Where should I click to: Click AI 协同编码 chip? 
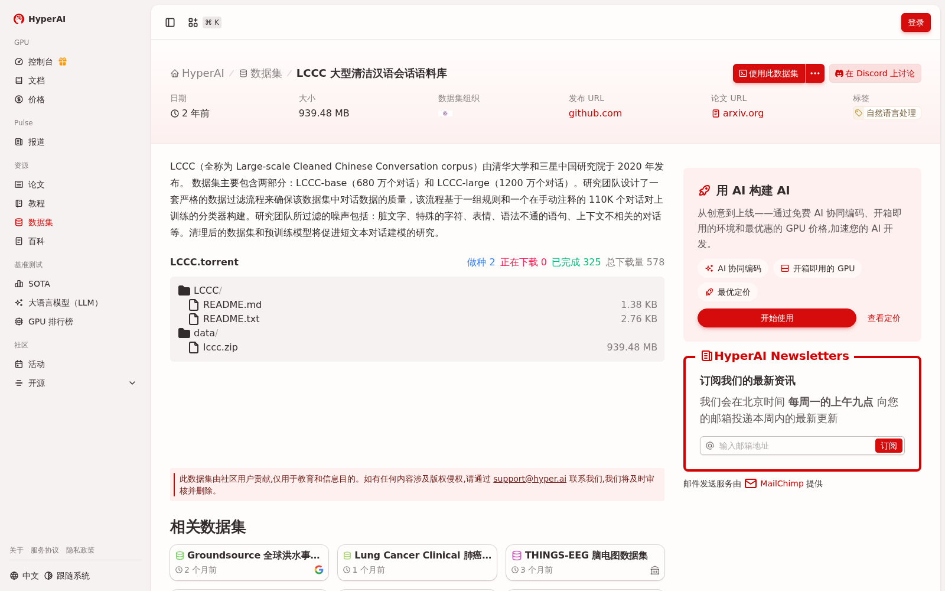[733, 268]
